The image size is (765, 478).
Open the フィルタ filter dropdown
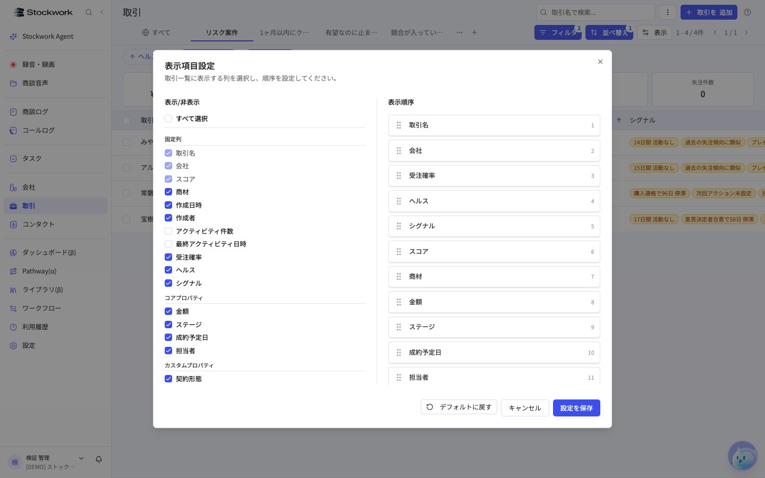click(558, 32)
